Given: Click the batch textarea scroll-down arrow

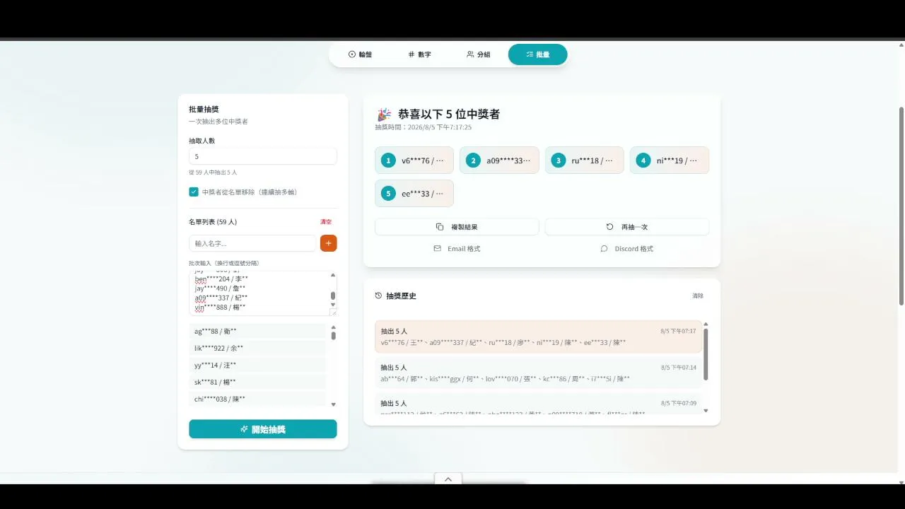Looking at the screenshot, I should [x=333, y=305].
